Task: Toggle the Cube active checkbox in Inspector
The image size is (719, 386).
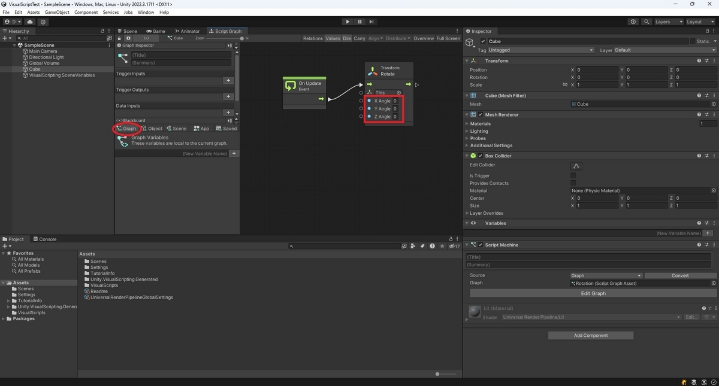Action: [484, 41]
